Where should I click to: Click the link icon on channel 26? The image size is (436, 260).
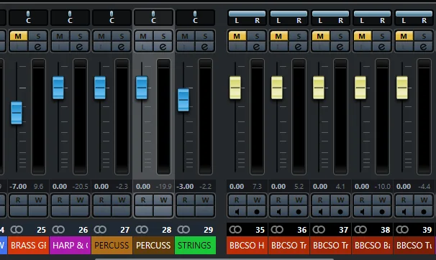pyautogui.click(x=58, y=230)
